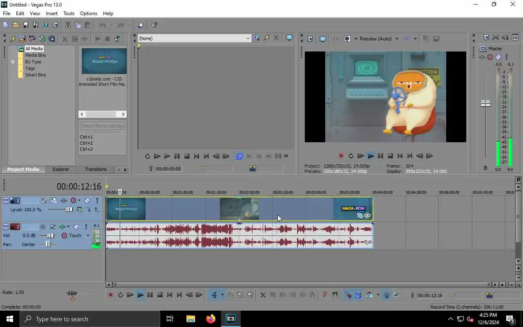Open the Options menu
Image resolution: width=523 pixels, height=327 pixels.
[89, 13]
